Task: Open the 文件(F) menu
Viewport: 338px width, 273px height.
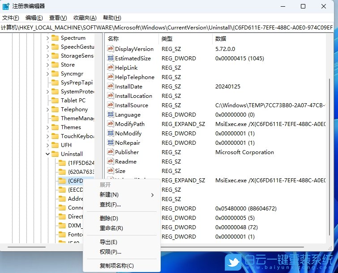Action: pyautogui.click(x=11, y=17)
